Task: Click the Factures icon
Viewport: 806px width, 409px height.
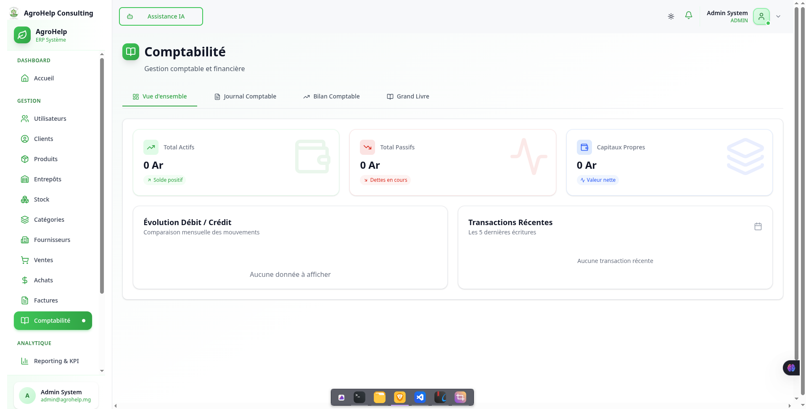Action: click(x=25, y=300)
